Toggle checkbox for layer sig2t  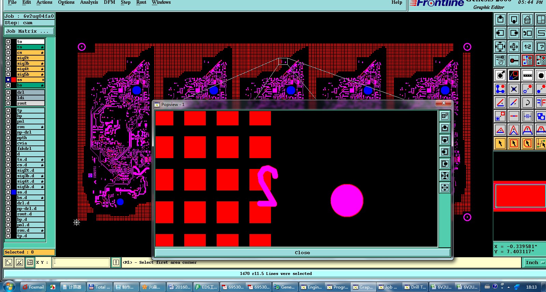(x=8, y=58)
